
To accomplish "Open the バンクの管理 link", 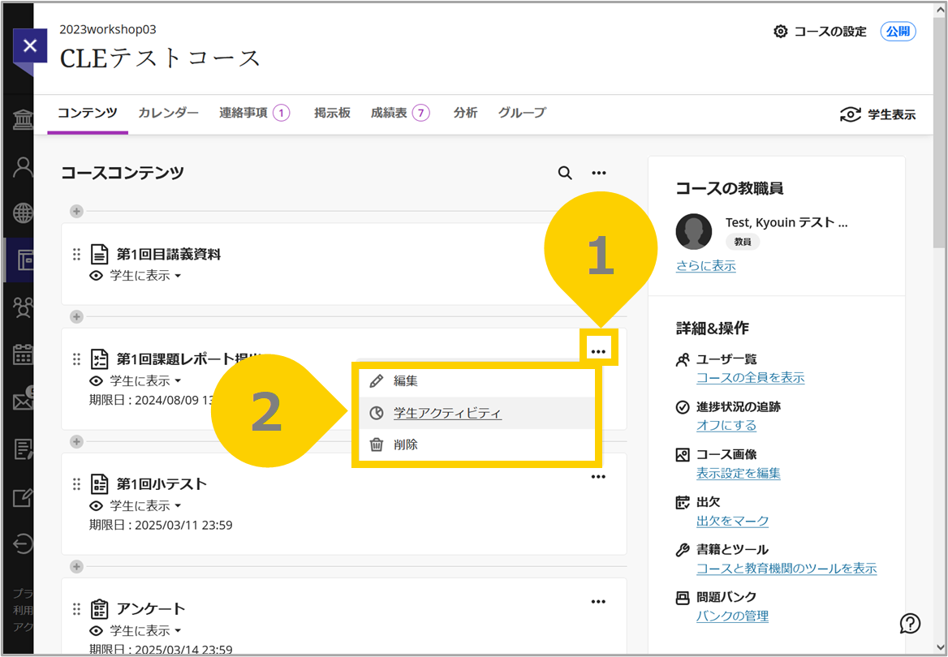I will tap(732, 616).
